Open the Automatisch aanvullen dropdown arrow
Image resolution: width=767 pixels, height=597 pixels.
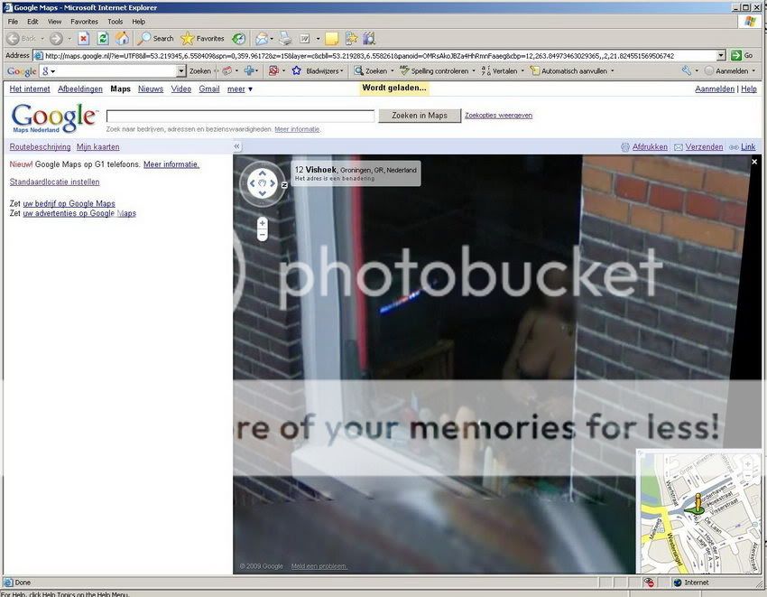(612, 71)
